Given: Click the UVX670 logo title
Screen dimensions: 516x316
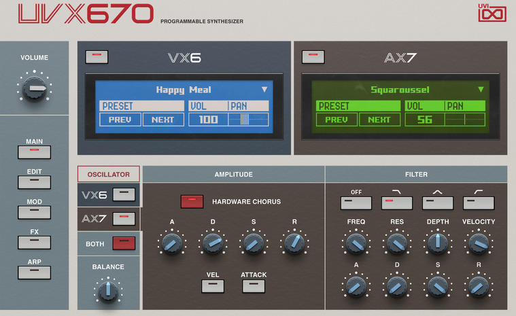Looking at the screenshot, I should tap(86, 14).
